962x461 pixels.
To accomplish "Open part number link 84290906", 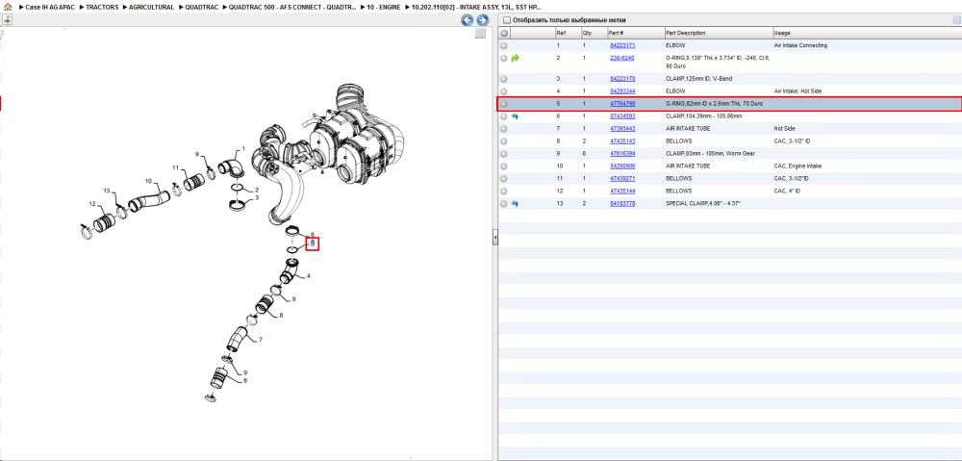I will (x=622, y=166).
